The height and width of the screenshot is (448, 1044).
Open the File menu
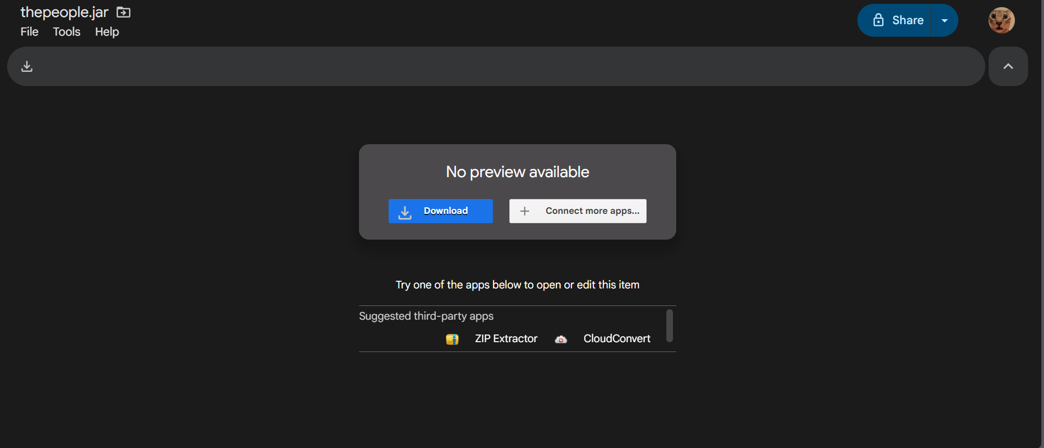30,32
